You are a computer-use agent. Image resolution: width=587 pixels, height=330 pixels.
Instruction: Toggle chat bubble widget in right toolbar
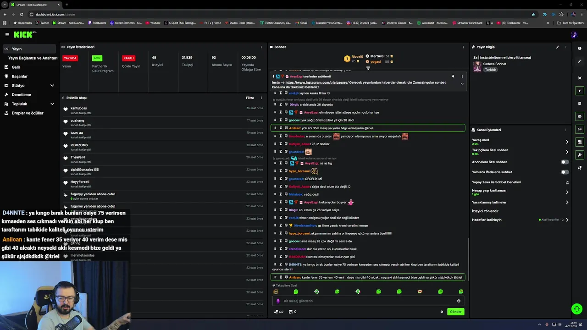coord(580,116)
